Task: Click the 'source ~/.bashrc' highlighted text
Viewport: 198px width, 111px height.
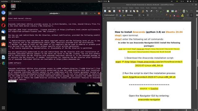Action: (x=149, y=88)
